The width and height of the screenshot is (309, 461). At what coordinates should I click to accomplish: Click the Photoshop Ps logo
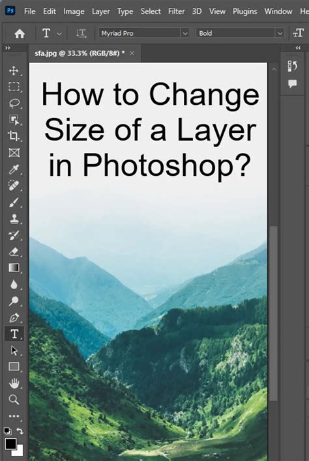10,11
